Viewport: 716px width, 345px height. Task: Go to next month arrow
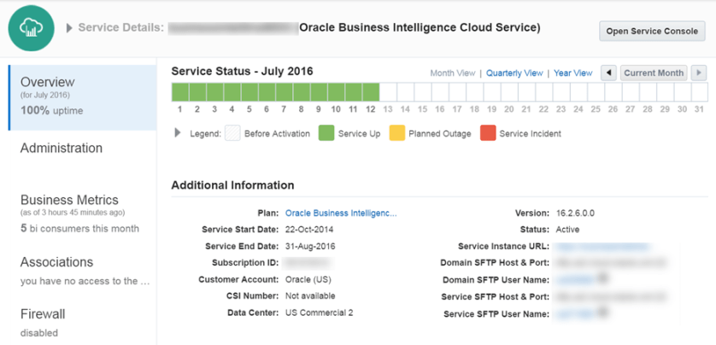click(699, 73)
